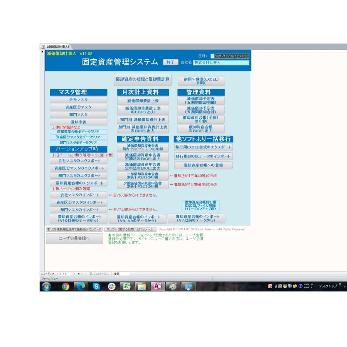
Task: Click the 終了 button to exit
Action: pyautogui.click(x=171, y=62)
